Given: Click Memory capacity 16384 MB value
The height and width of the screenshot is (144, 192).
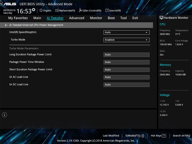Looking at the screenshot, I should point(180,75).
